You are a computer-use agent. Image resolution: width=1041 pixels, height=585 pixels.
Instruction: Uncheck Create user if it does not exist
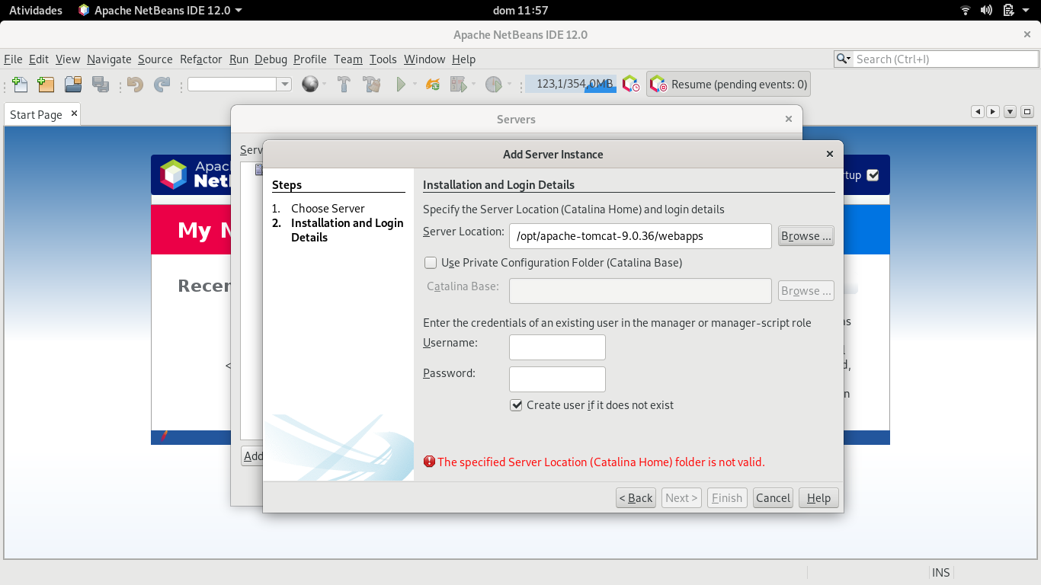tap(516, 405)
